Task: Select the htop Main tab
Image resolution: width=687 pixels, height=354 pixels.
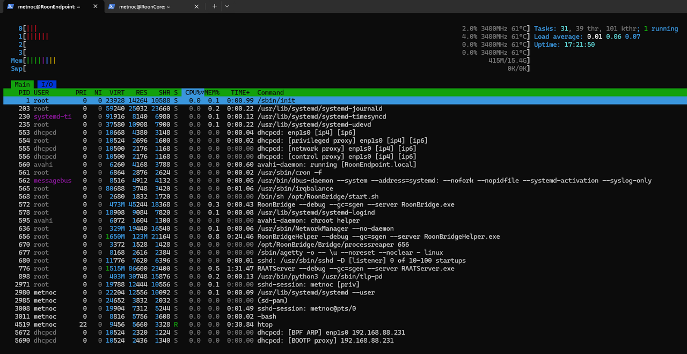Action: [x=22, y=85]
